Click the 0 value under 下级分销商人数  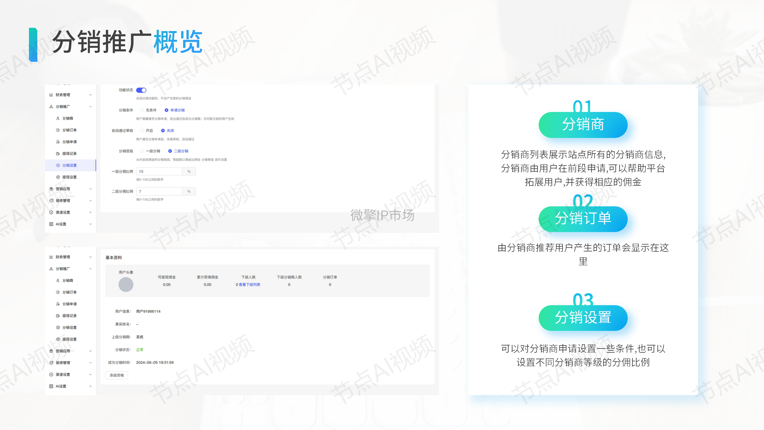[x=289, y=285]
